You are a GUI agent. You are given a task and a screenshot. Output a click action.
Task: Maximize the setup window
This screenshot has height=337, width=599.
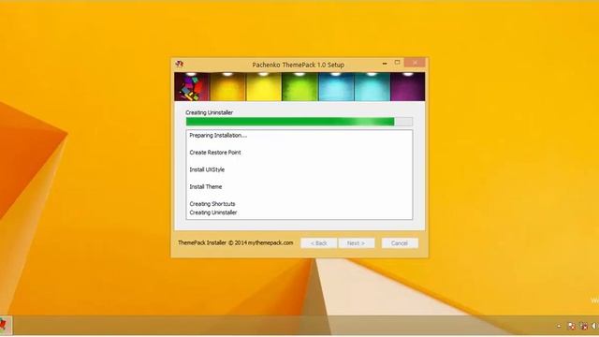[397, 63]
